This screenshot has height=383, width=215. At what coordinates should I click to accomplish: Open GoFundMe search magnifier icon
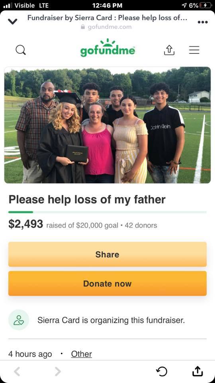point(20,50)
